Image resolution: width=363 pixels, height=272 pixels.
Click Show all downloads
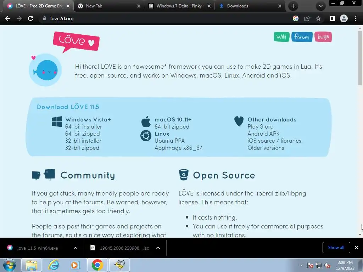click(x=336, y=248)
